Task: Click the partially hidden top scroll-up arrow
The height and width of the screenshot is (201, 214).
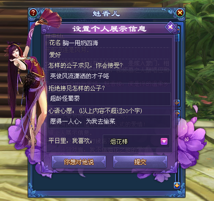Action: tap(178, 29)
